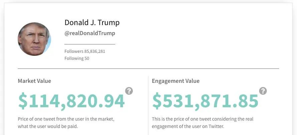Click the Following 50 count

(x=77, y=58)
